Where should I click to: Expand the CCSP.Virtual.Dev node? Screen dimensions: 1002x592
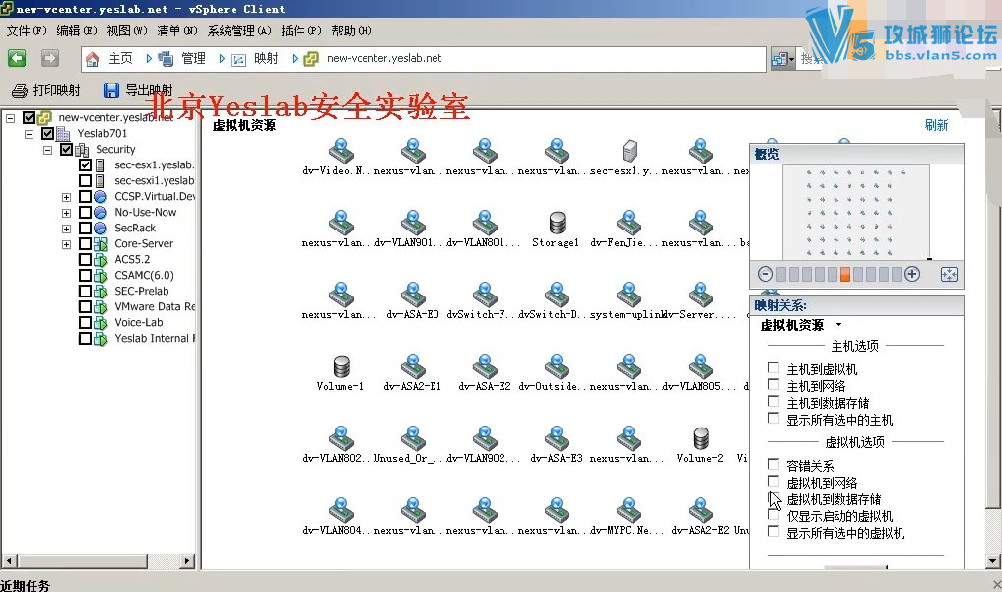coord(66,197)
